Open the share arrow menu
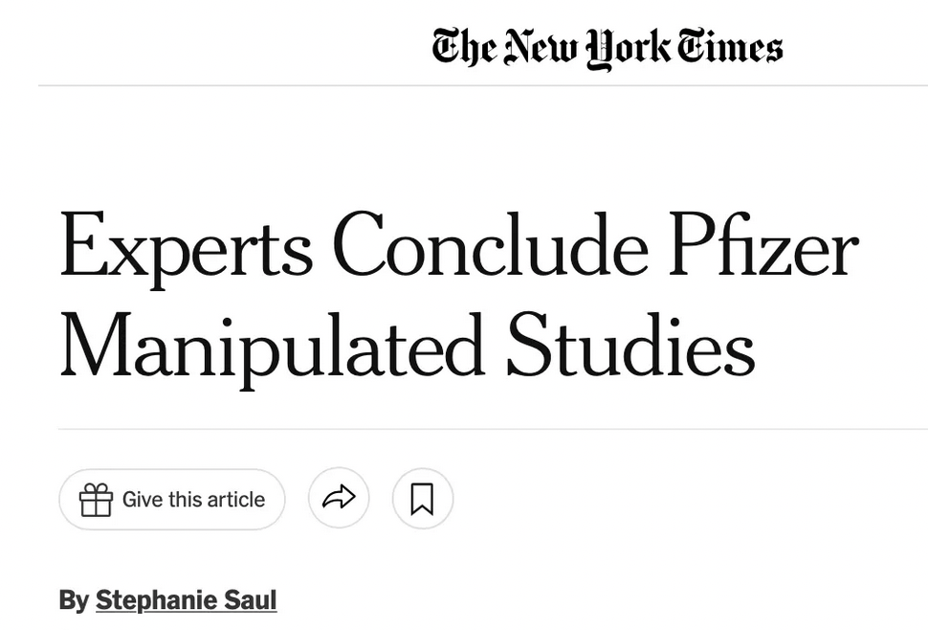The image size is (928, 630). [339, 499]
